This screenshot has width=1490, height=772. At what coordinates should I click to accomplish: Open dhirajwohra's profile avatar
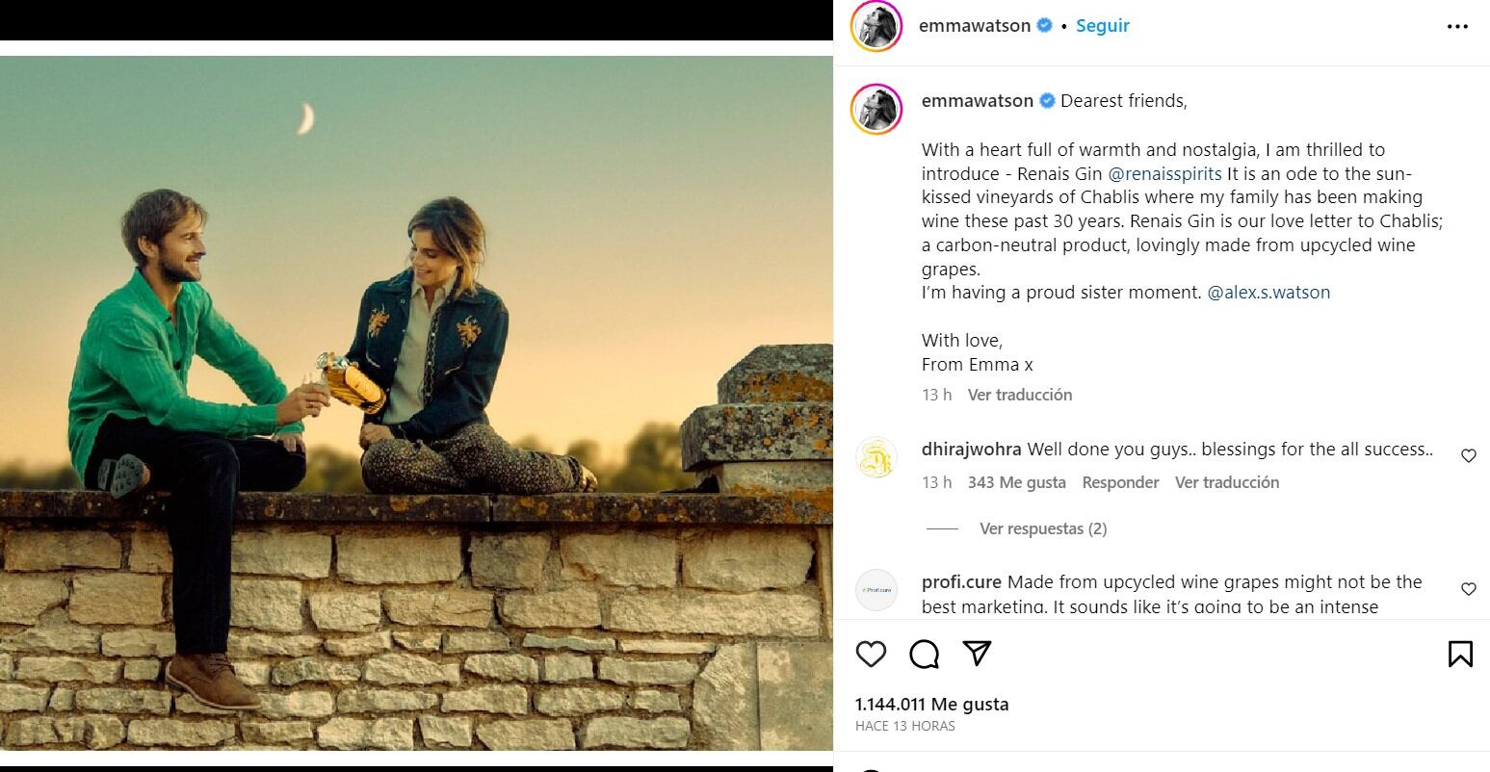(x=876, y=456)
